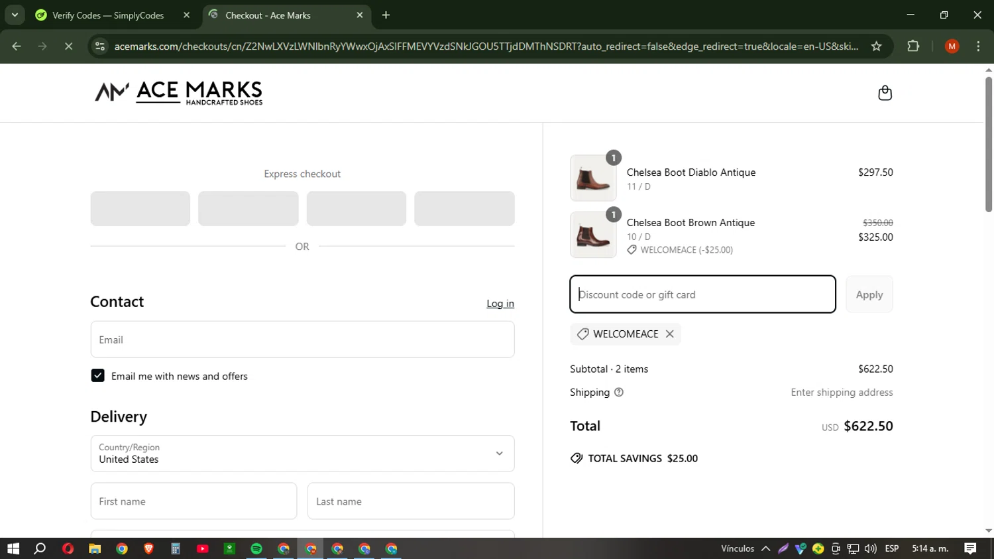Launch Opera from the taskbar

(x=68, y=548)
